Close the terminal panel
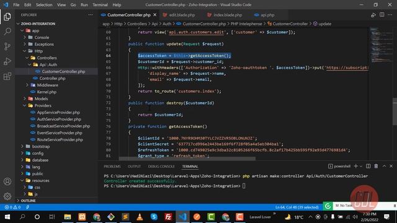Viewport: 397px width, 223px height. coord(391,166)
